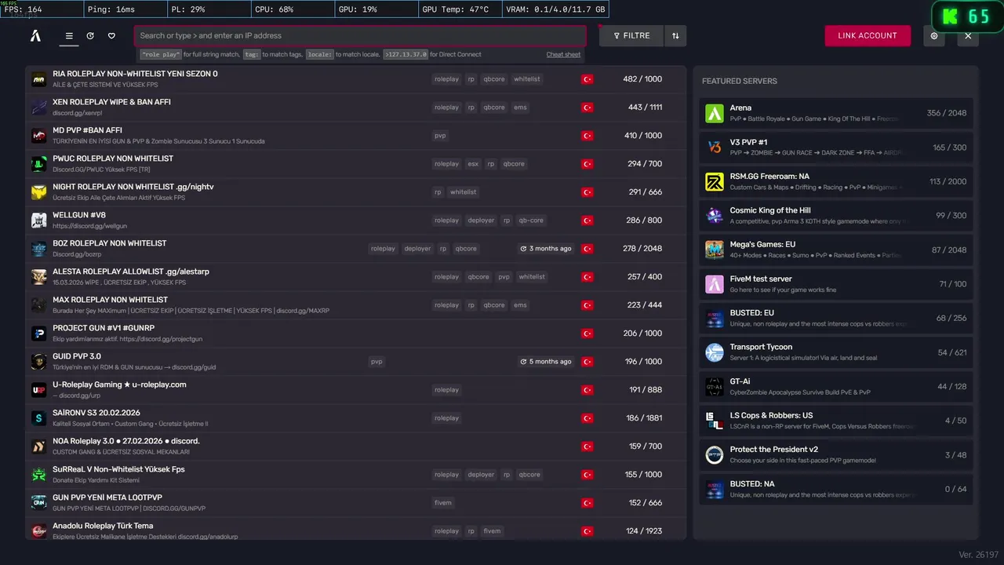Screen dimensions: 1004x565
Task: Click SAIRONV S3 server icon
Action: [x=39, y=418]
